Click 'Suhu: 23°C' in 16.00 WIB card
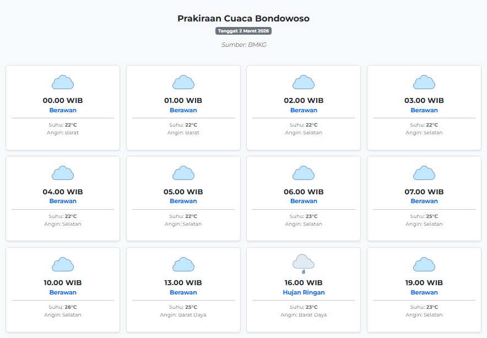Screen dimensions: 487x338 pyautogui.click(x=304, y=307)
